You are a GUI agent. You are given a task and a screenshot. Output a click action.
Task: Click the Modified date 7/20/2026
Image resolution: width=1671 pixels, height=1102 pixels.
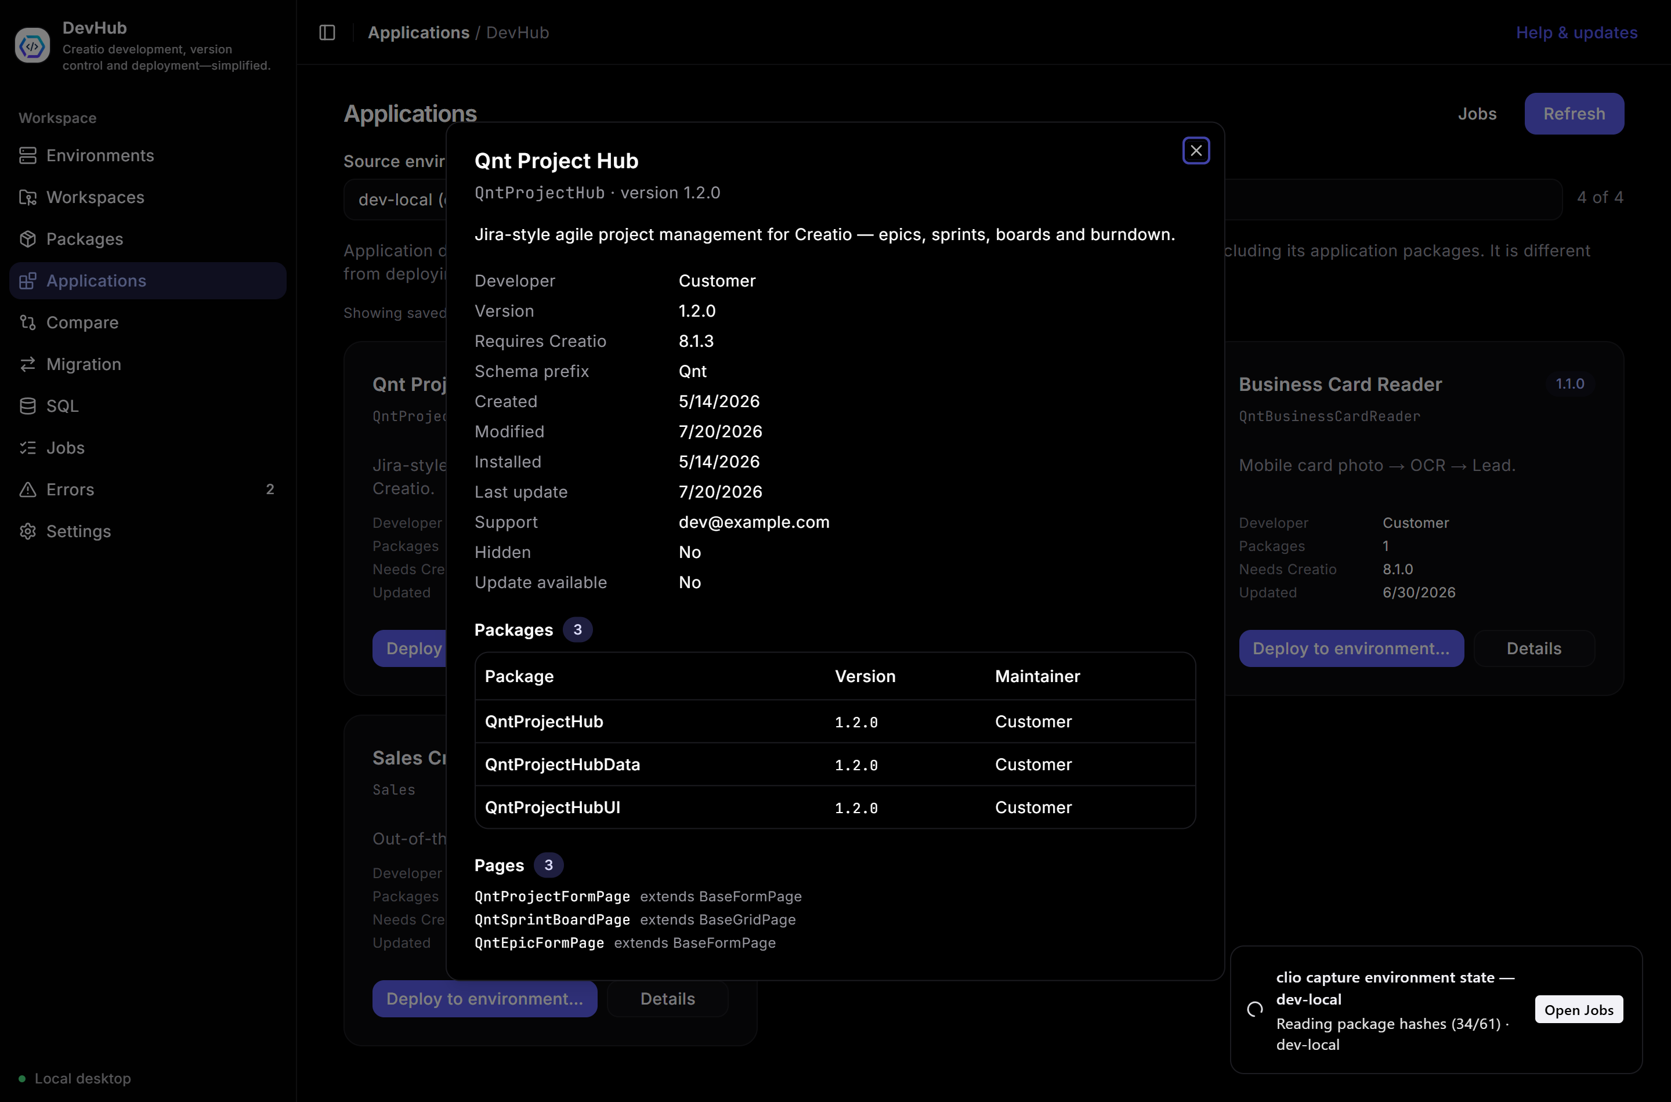click(x=721, y=432)
